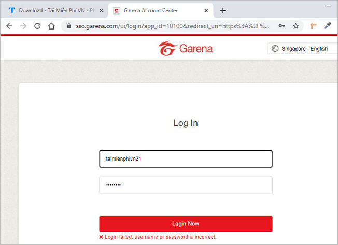Bookmark this page with the star
The image size is (338, 245).
(296, 26)
